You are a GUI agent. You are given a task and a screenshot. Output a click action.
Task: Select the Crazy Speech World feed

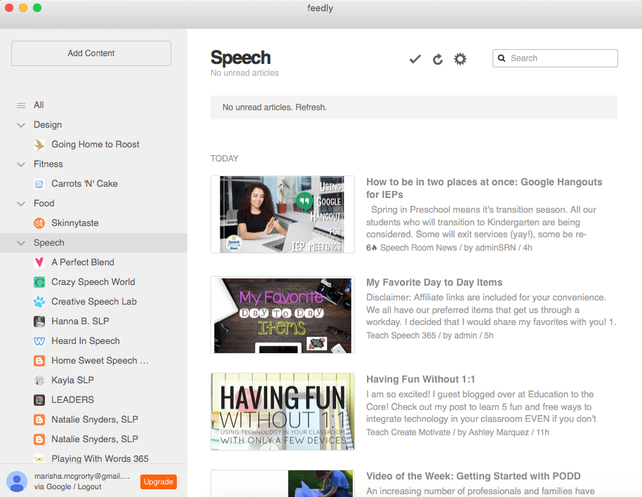pyautogui.click(x=93, y=282)
